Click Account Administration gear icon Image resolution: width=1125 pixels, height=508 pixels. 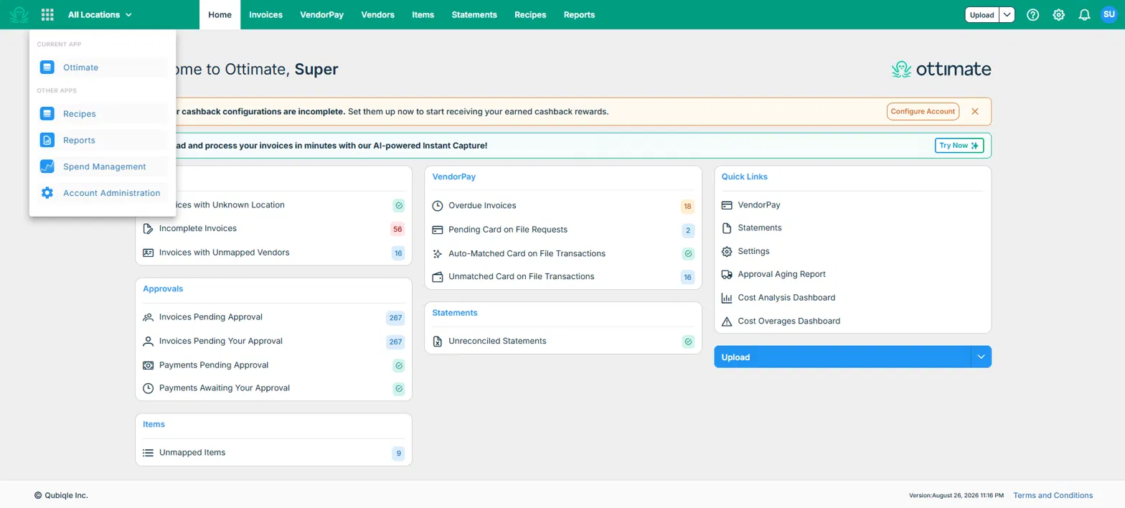[47, 193]
